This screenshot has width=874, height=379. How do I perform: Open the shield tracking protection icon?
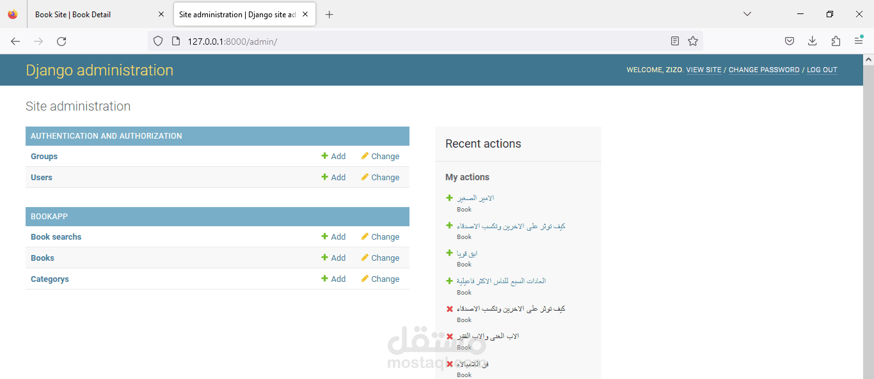158,41
